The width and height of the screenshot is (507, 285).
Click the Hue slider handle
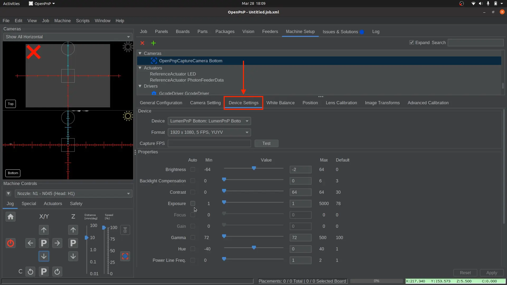coord(254,248)
